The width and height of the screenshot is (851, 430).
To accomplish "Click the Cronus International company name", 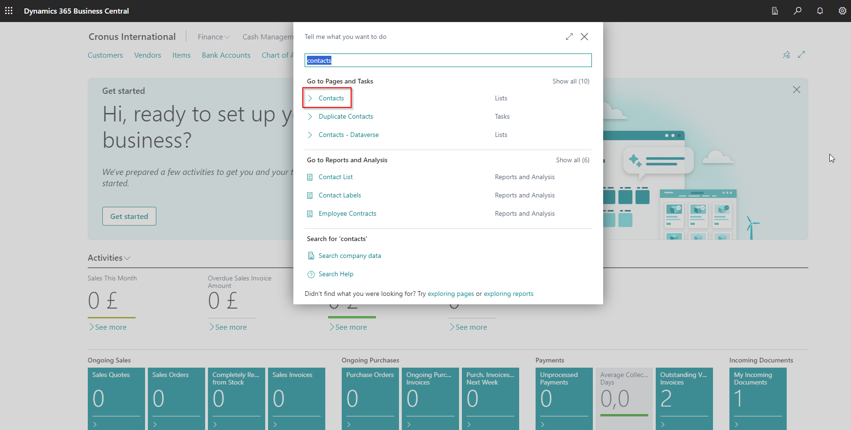I will point(132,37).
